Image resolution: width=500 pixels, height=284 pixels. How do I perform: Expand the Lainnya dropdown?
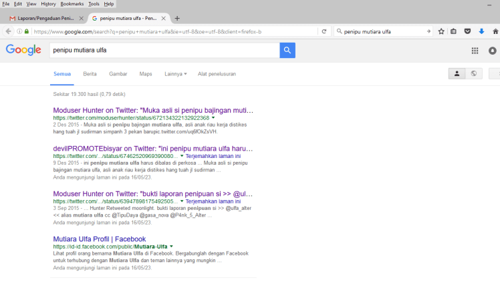[x=175, y=74]
